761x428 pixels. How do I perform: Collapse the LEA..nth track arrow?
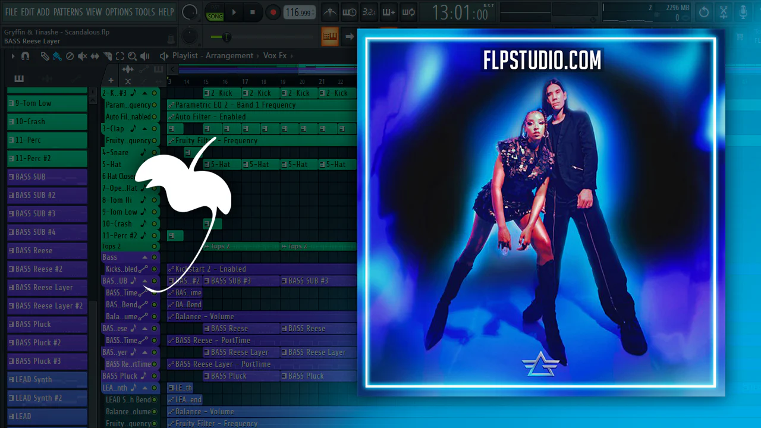coord(144,388)
